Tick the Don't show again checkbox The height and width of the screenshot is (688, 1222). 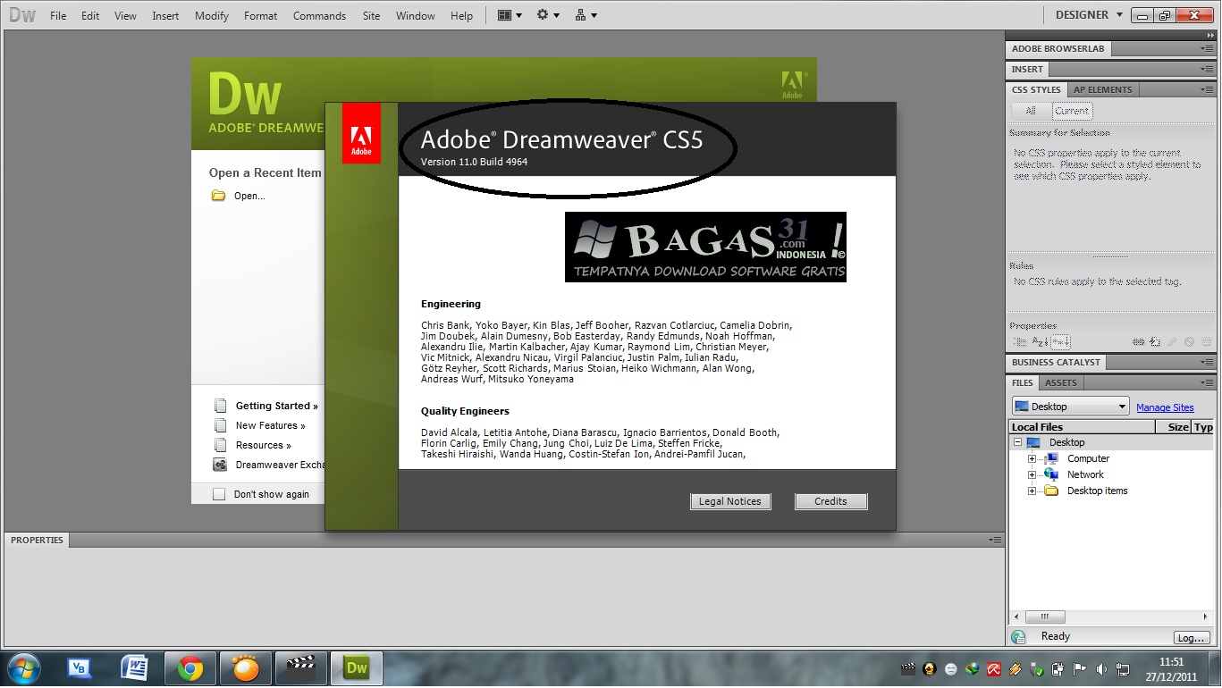(219, 494)
